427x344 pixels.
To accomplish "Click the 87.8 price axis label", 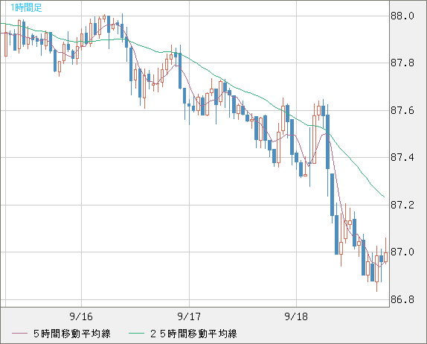I will 402,63.
